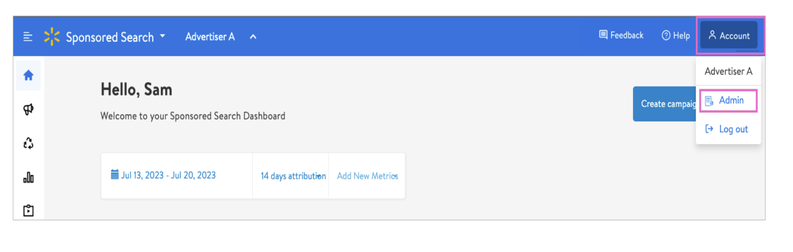793x252 pixels.
Task: Open the 14 days attribution dropdown
Action: point(293,176)
